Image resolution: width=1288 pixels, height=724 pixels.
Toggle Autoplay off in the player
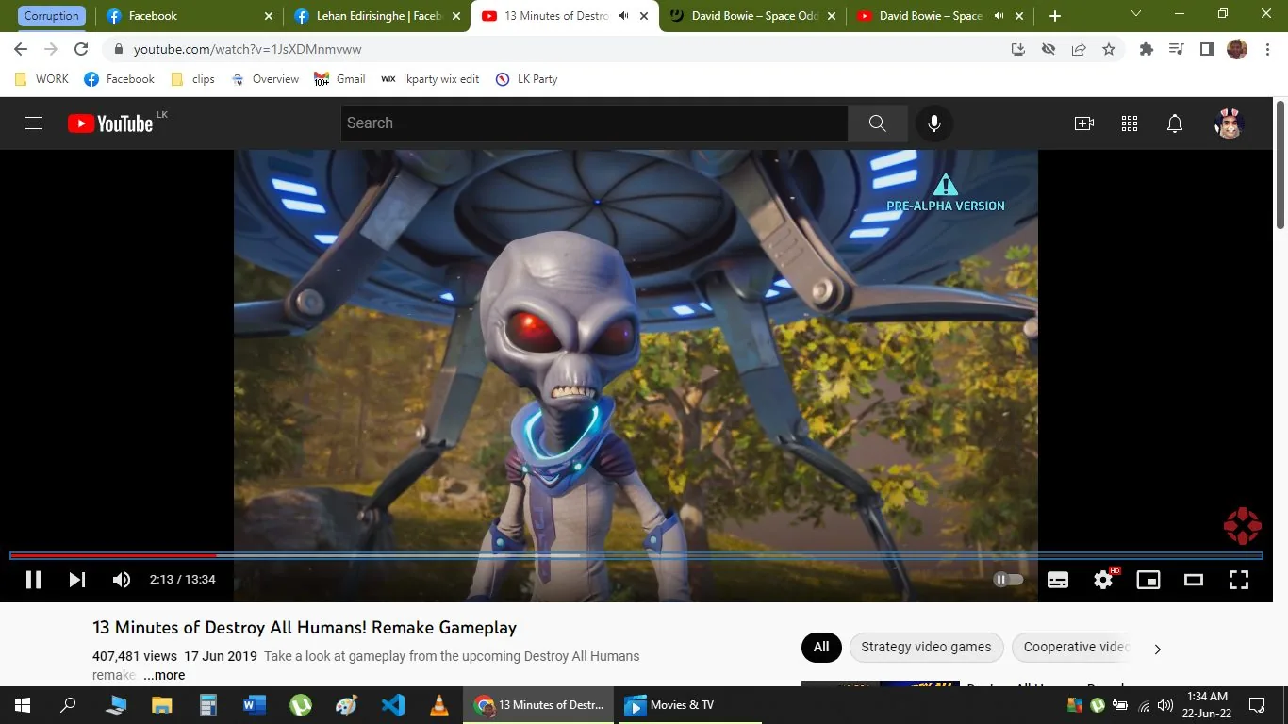1007,580
